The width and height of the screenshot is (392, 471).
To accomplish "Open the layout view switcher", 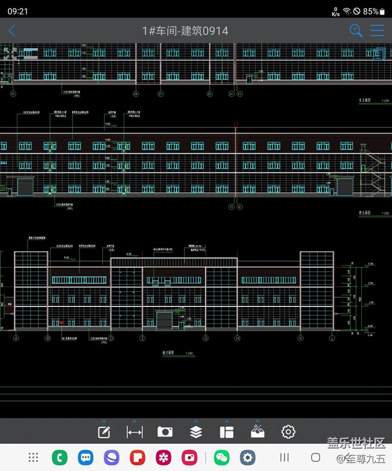I will click(x=227, y=432).
